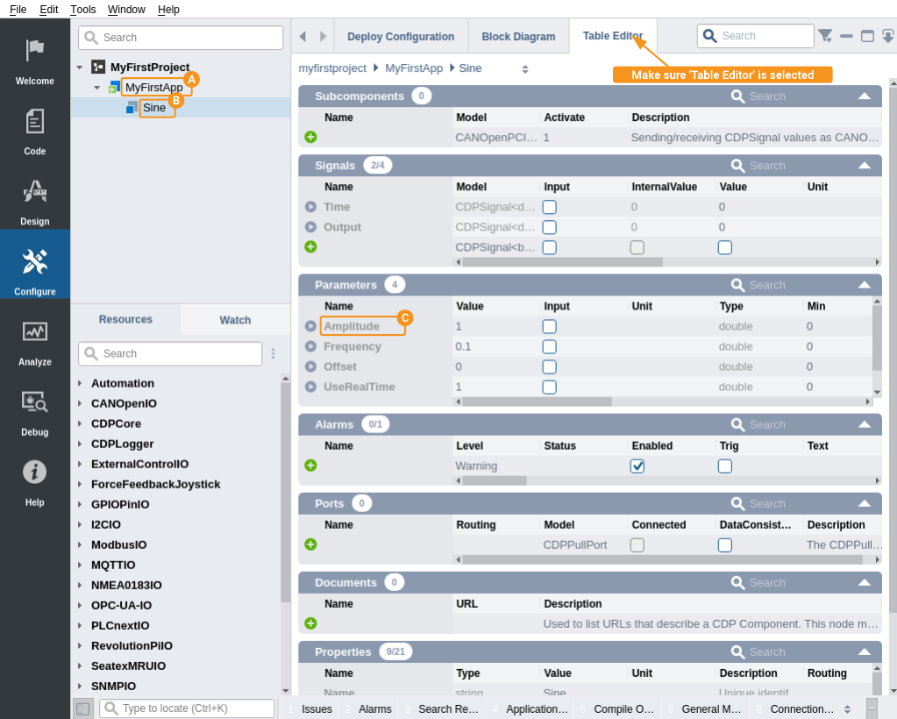The height and width of the screenshot is (719, 897).
Task: Collapse the MyFirstApp tree node
Action: tap(97, 88)
